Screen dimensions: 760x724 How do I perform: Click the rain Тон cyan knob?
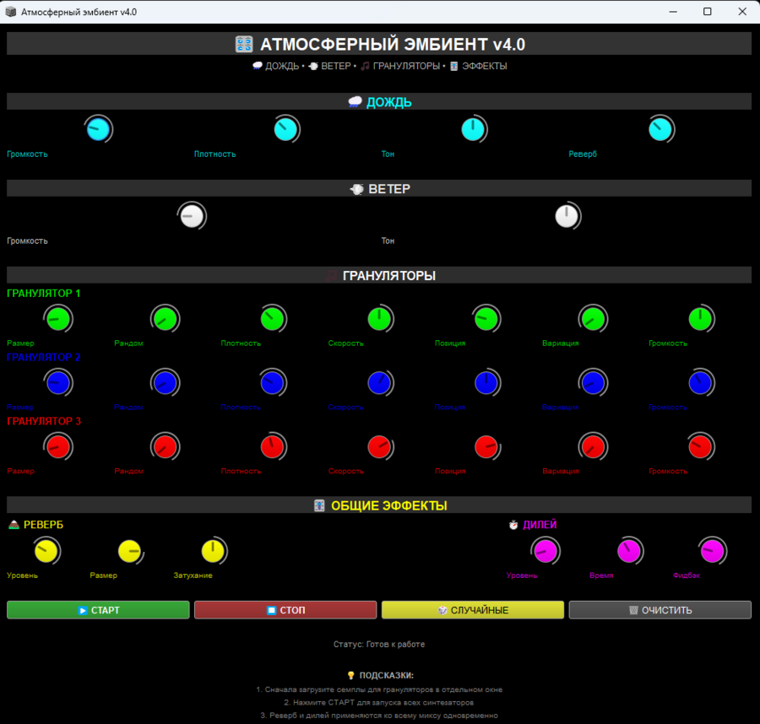[473, 129]
